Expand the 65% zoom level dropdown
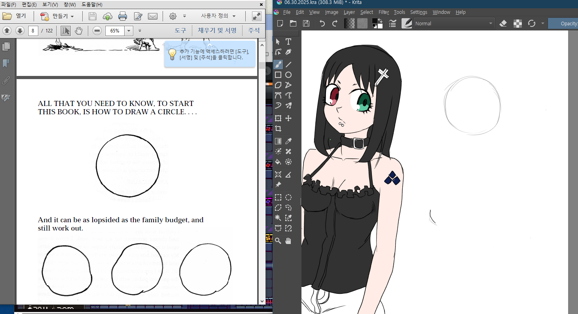Viewport: 578px width, 314px height. tap(129, 31)
